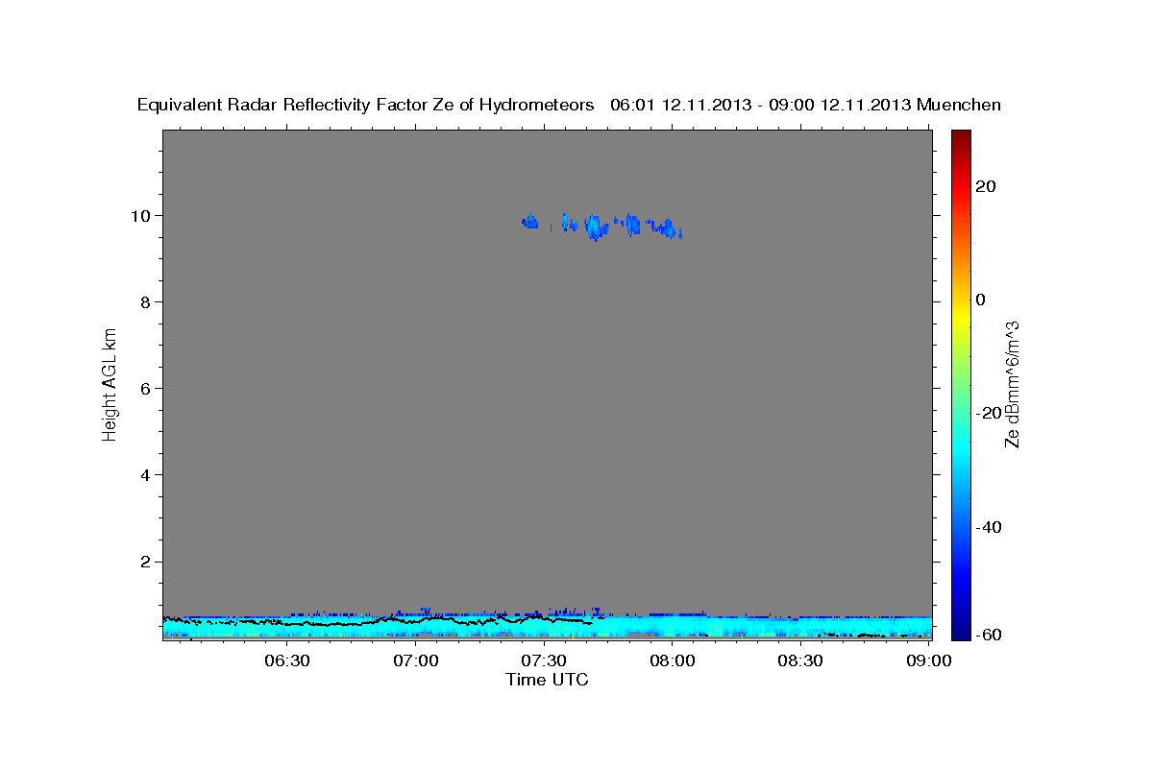Click the 06:30 time tick label
This screenshot has height=768, width=1153.
pos(288,660)
